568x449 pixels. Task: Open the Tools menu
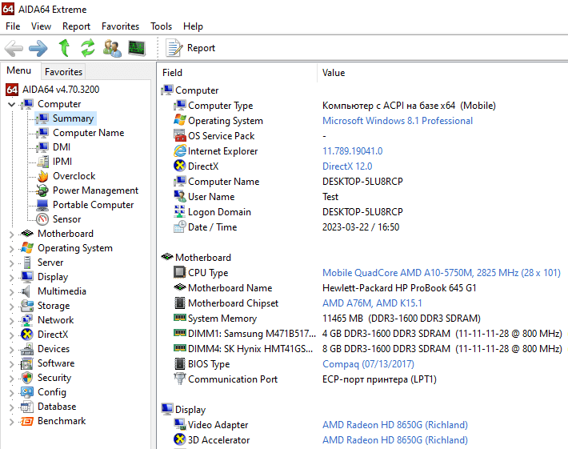click(161, 26)
